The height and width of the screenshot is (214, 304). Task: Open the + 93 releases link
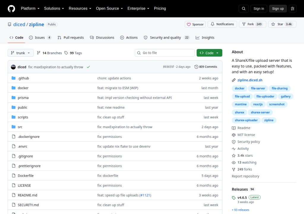click(240, 210)
